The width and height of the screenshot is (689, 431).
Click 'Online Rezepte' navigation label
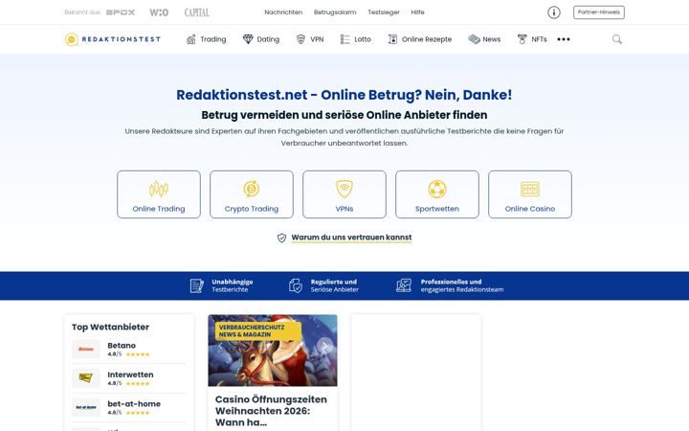point(427,39)
